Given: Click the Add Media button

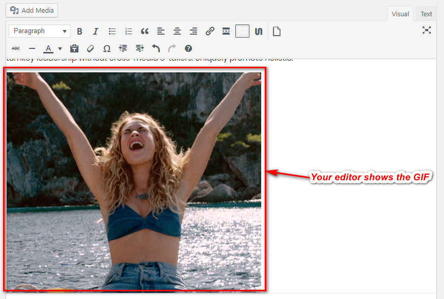Looking at the screenshot, I should [x=32, y=11].
